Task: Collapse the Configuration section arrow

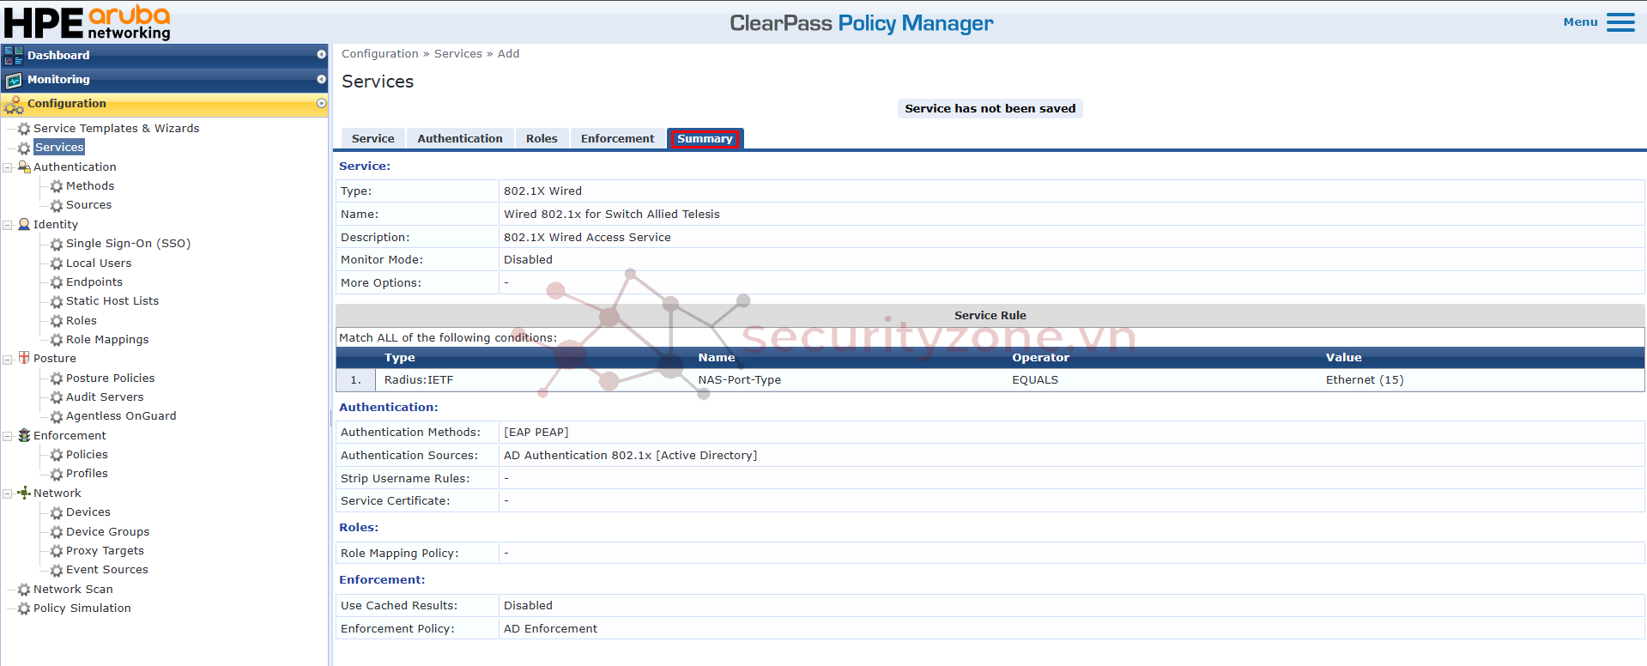Action: click(322, 103)
